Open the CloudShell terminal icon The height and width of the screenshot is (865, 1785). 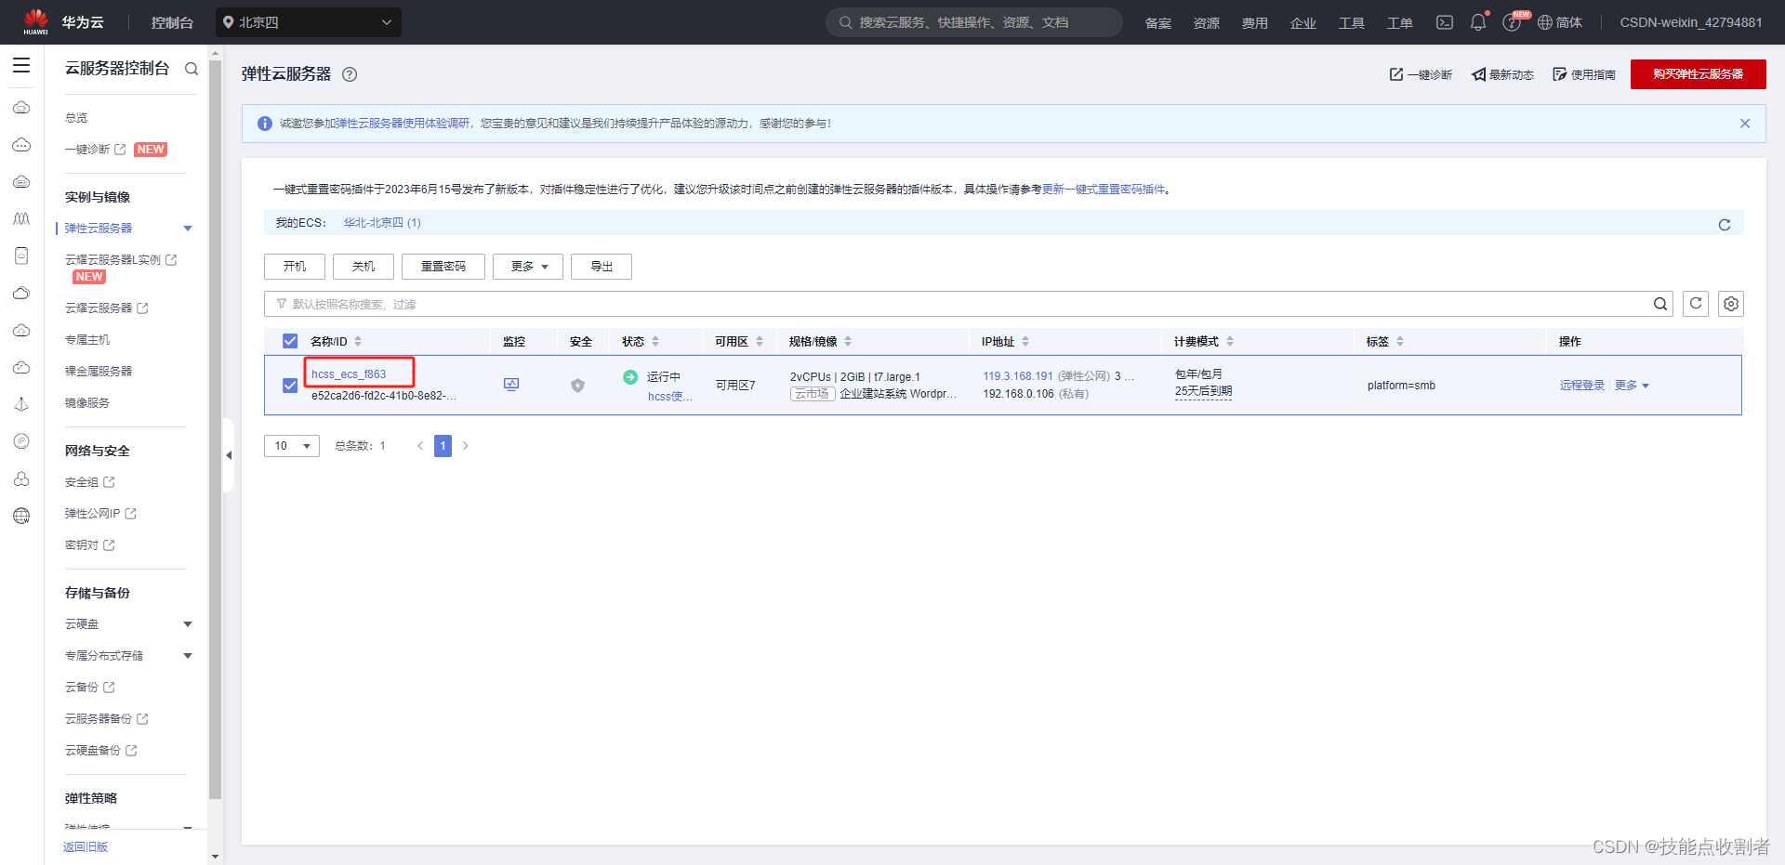coord(1444,22)
